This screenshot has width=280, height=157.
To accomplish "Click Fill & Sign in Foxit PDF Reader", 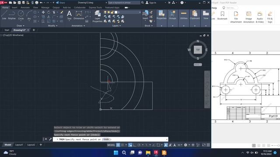I will click(270, 17).
